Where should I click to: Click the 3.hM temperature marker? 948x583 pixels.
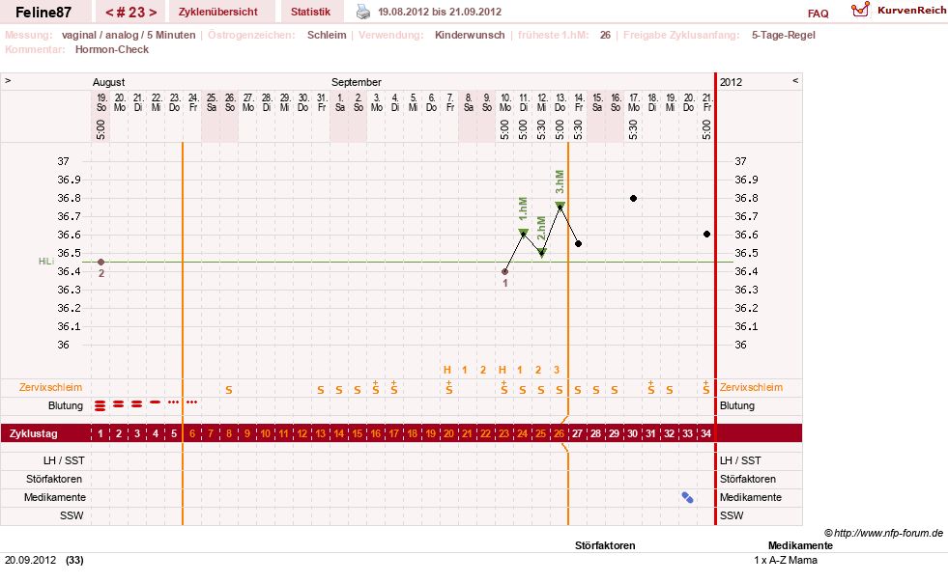[x=560, y=206]
